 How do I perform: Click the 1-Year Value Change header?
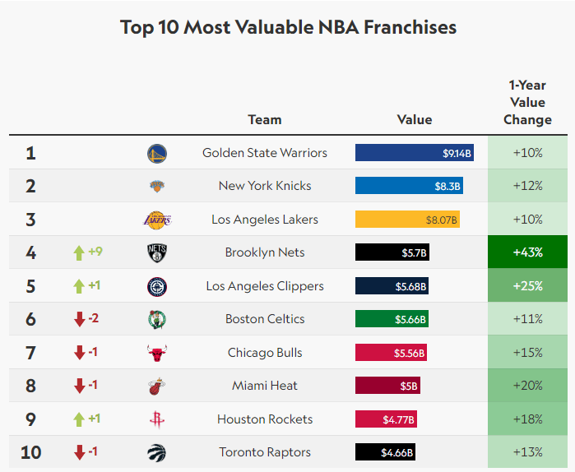pyautogui.click(x=527, y=102)
